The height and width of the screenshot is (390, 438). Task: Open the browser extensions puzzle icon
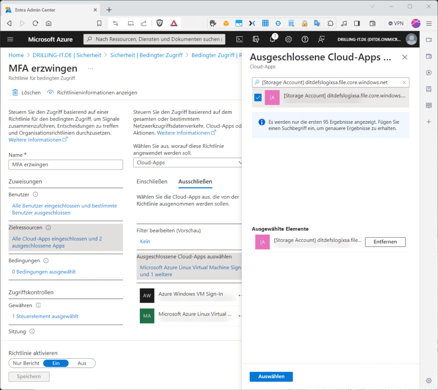click(x=331, y=24)
